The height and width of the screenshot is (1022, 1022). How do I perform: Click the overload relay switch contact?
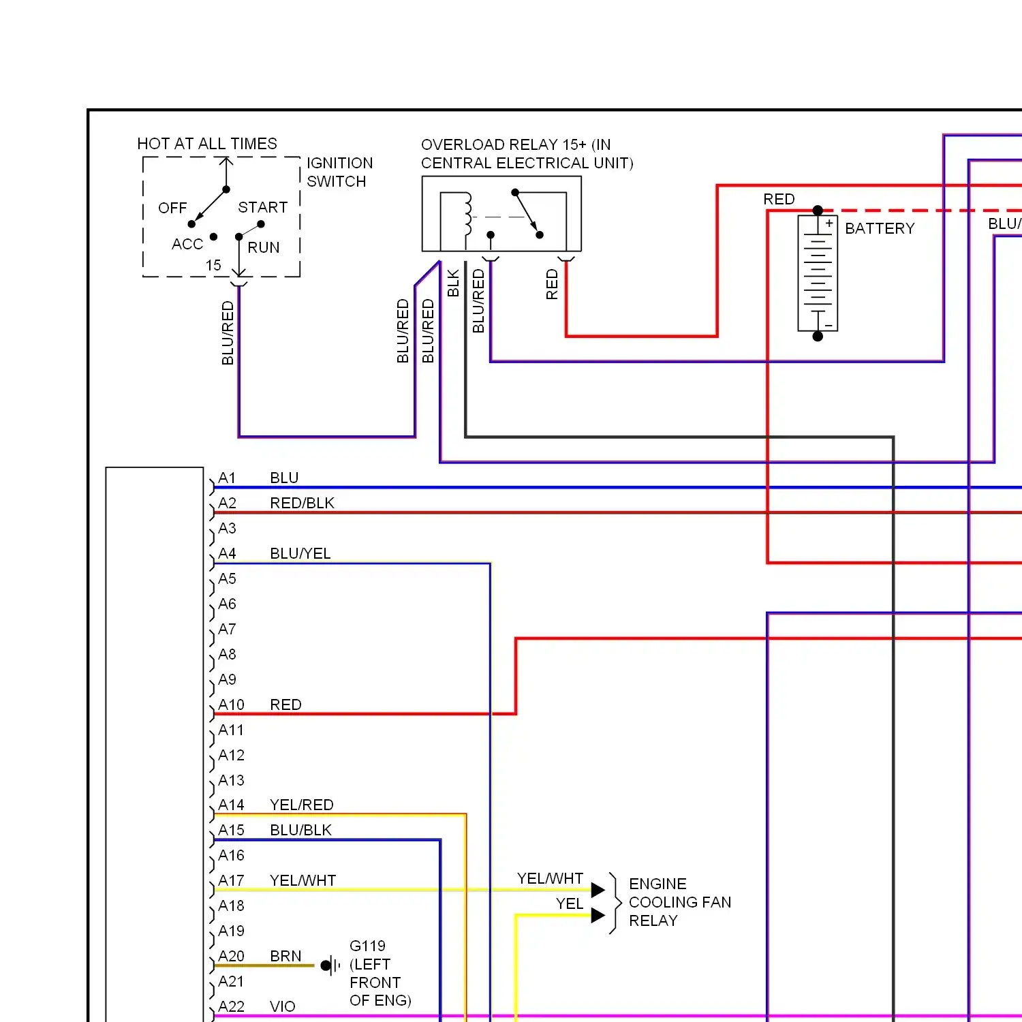pos(527,213)
